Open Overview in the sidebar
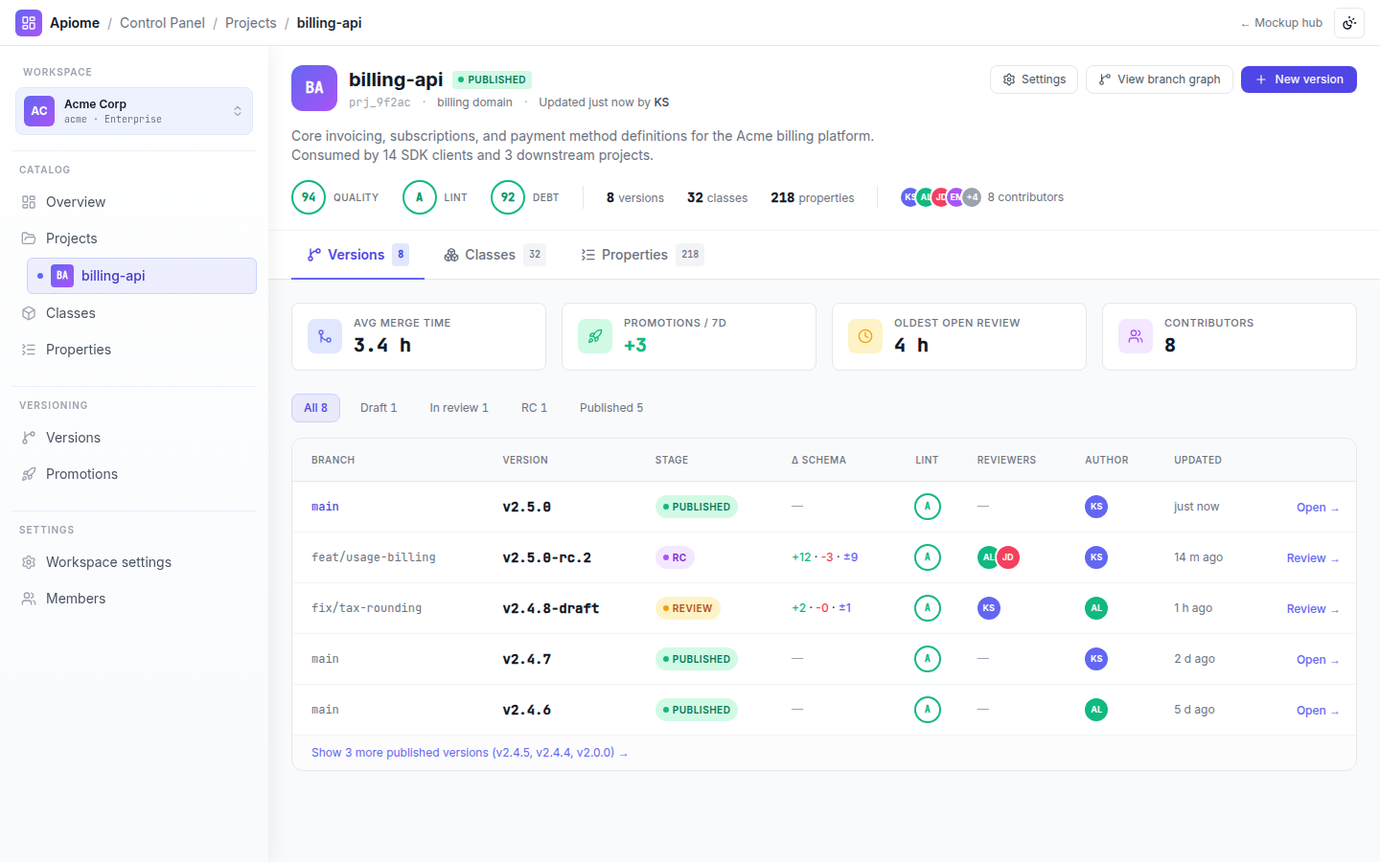This screenshot has height=862, width=1380. [x=134, y=202]
